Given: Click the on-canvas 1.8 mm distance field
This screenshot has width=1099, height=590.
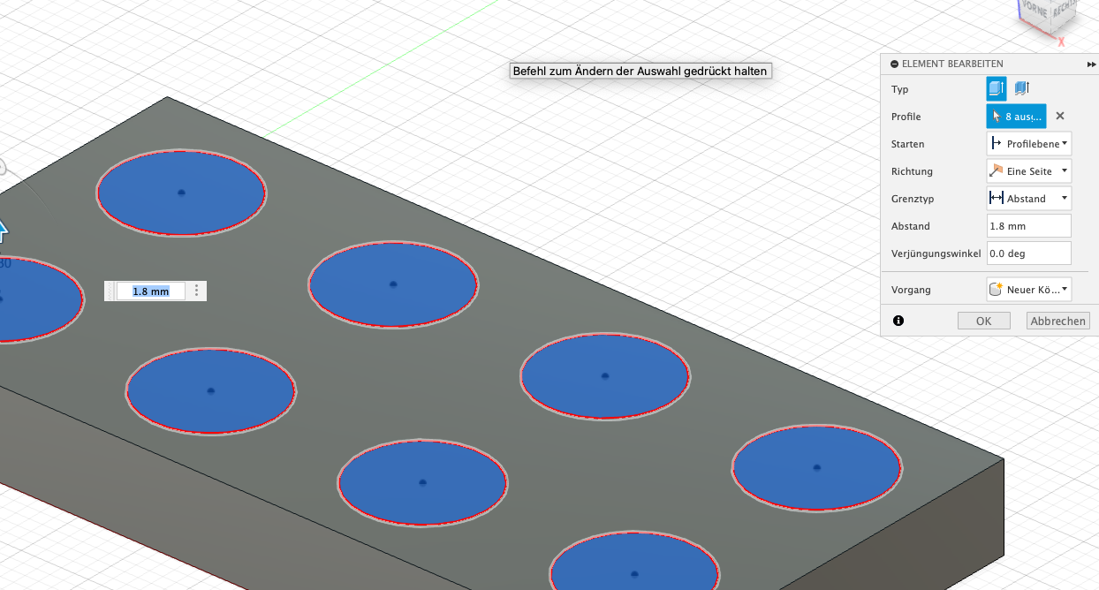Looking at the screenshot, I should (x=150, y=291).
